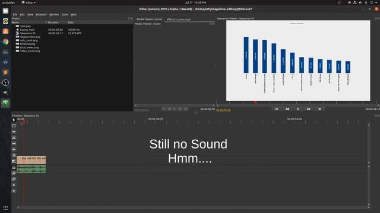Select total_views.png in project list

pyautogui.click(x=29, y=47)
